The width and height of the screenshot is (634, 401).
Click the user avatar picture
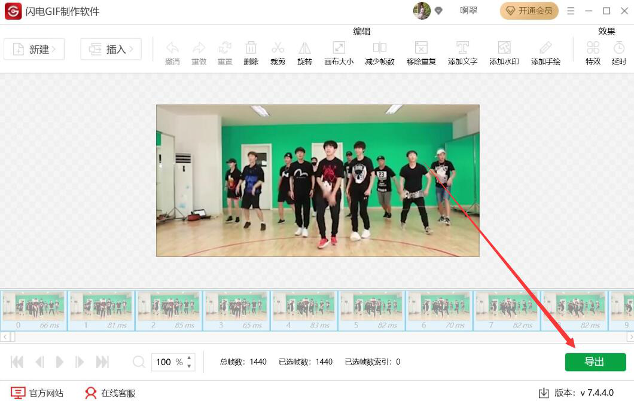[x=421, y=11]
